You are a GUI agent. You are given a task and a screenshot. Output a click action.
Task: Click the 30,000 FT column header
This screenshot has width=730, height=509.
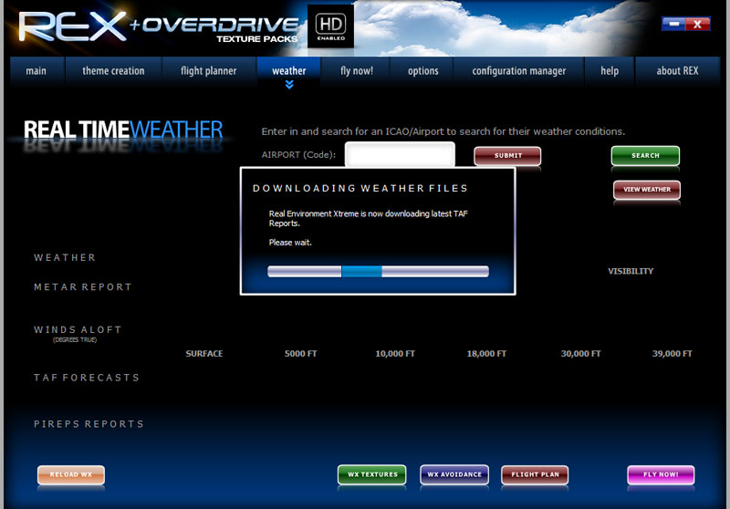pos(580,354)
